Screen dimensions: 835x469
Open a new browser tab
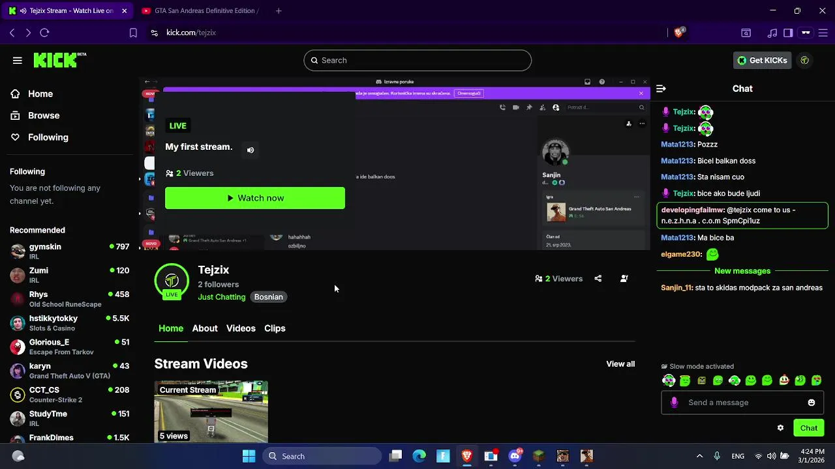click(279, 10)
